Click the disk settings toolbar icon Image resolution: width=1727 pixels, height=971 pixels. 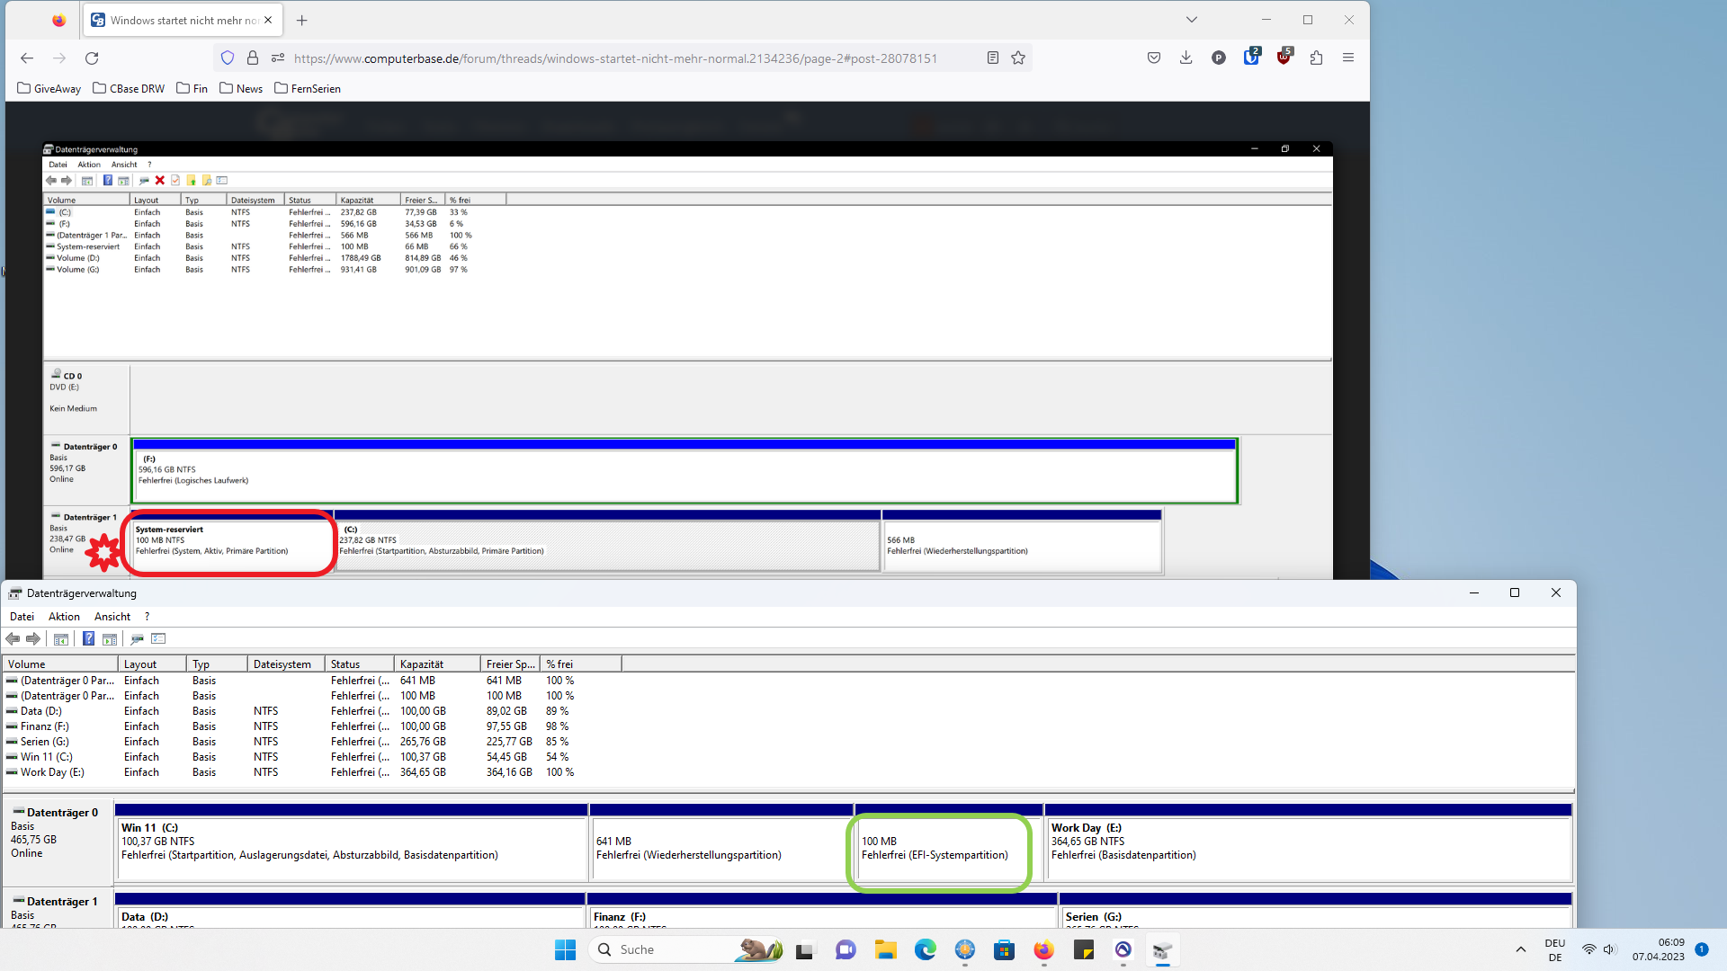tap(137, 638)
